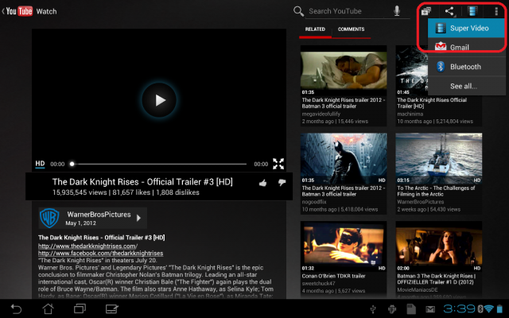Open the thedarkknightrises.com link
The width and height of the screenshot is (509, 318).
tap(87, 246)
